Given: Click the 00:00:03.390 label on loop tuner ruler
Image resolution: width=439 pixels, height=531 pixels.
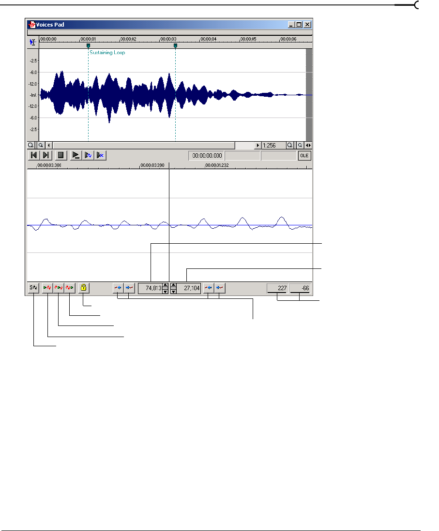Looking at the screenshot, I should tap(152, 165).
